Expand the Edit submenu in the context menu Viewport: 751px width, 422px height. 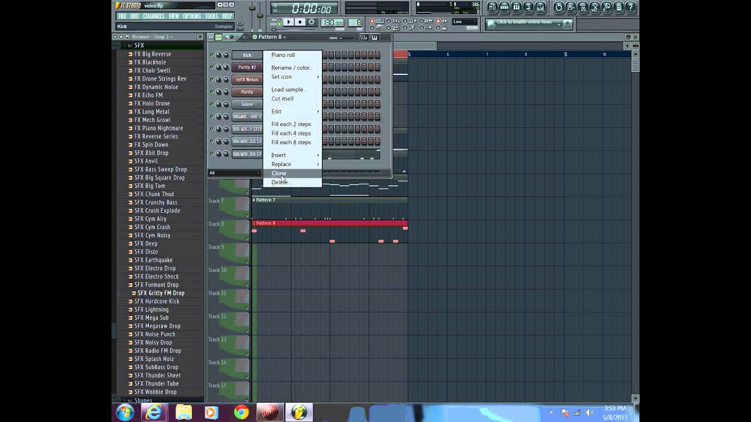tap(292, 111)
